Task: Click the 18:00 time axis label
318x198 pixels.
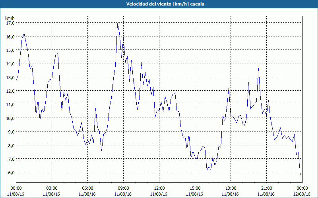Action: point(231,188)
